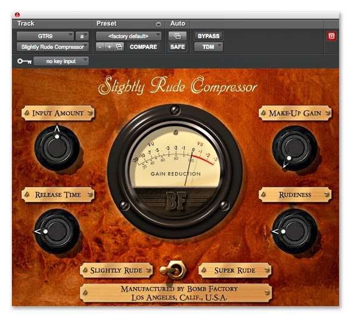Image resolution: width=351 pixels, height=318 pixels.
Task: Open the Preset menu arrow
Action: pos(159,24)
